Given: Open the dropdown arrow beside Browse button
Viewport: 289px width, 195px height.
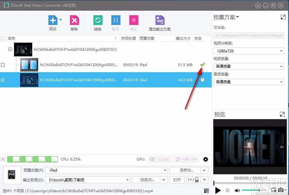Looking at the screenshot, I should click(164, 180).
